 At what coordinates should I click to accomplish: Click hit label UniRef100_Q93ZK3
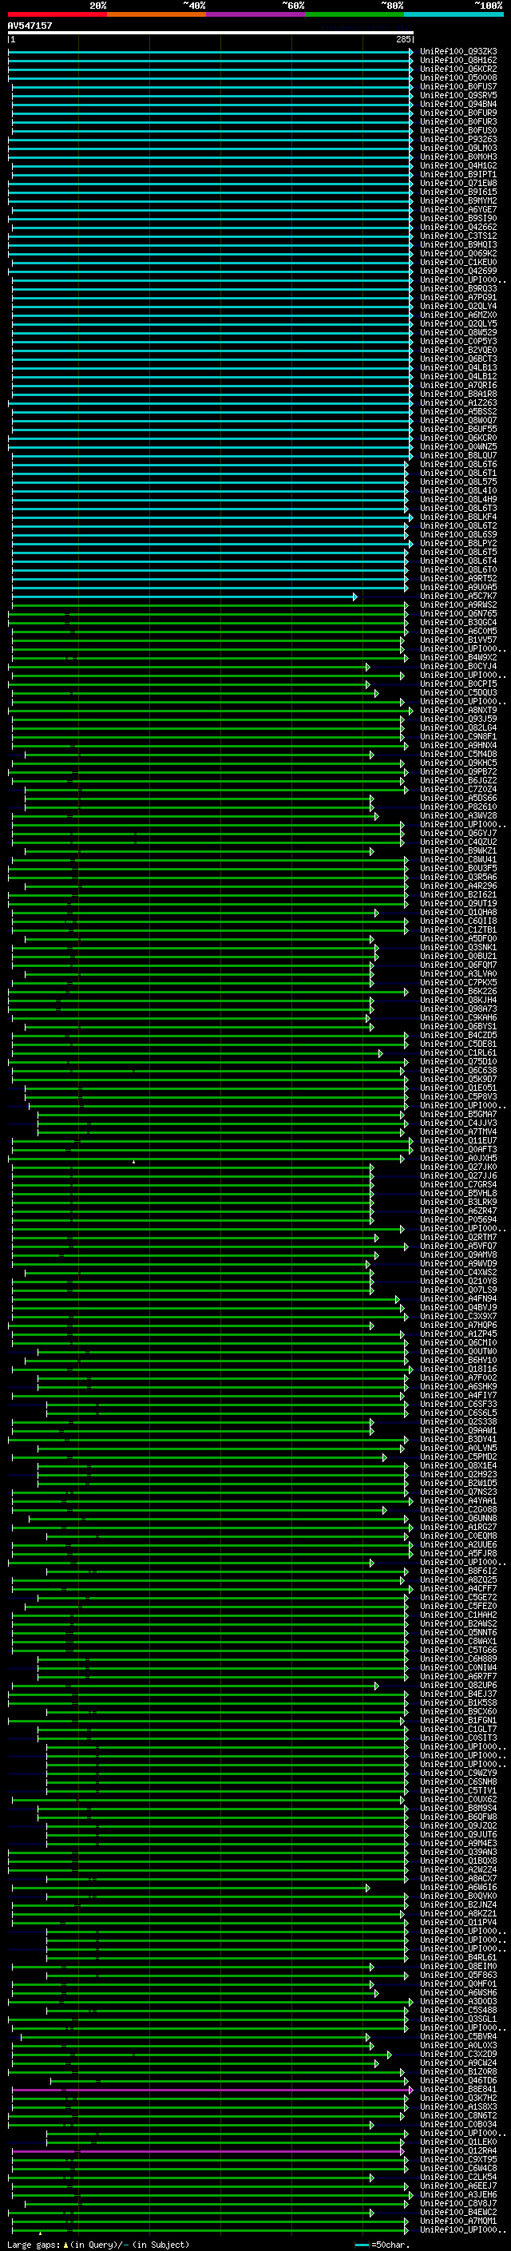pyautogui.click(x=458, y=52)
